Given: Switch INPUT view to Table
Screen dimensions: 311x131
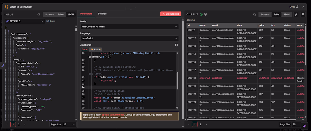Looking at the screenshot, I should [x=61, y=14].
